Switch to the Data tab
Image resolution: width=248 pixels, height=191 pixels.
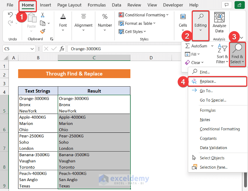point(117,5)
